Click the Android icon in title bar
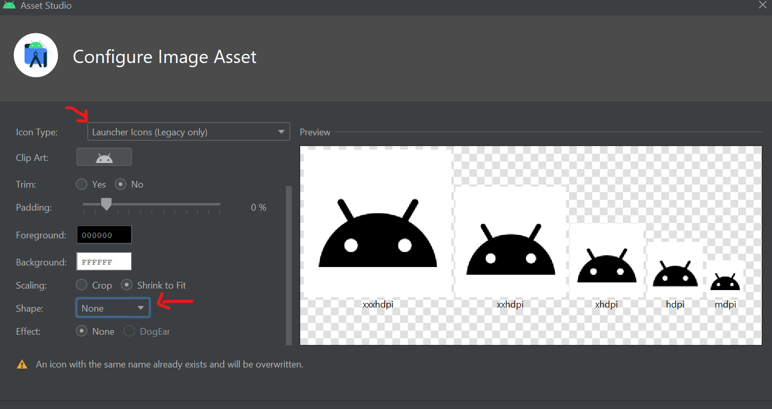Screen dimensions: 772x409 (9, 6)
